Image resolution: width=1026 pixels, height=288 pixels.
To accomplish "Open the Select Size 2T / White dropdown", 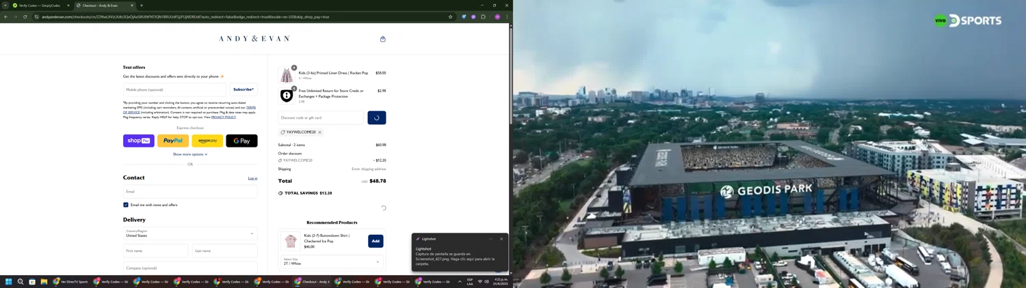I will (332, 261).
